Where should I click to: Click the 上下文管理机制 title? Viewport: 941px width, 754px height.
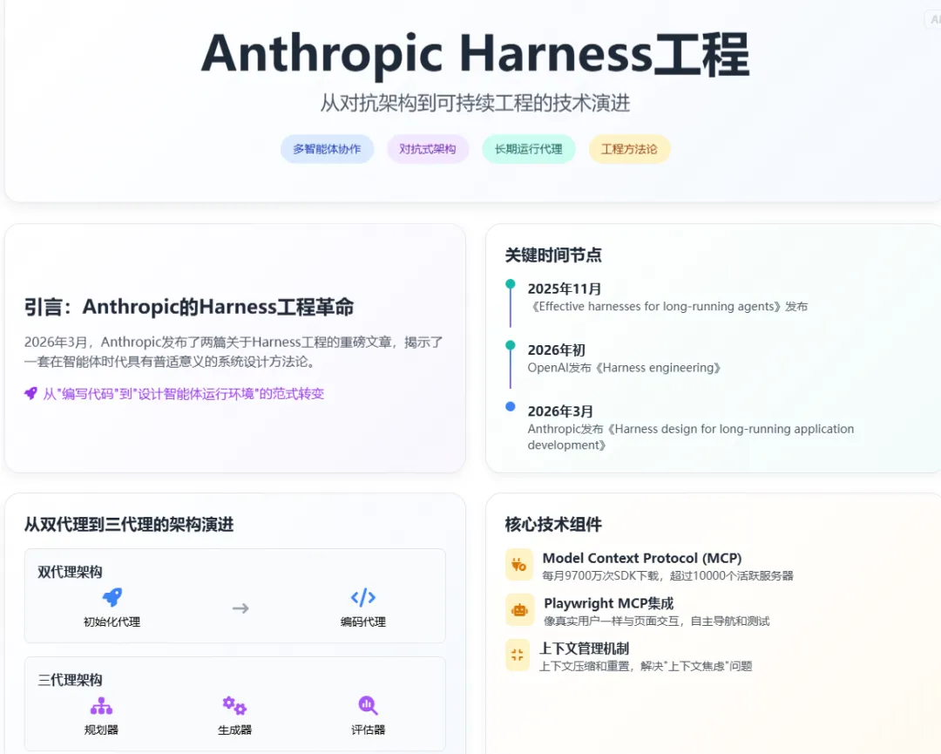584,649
